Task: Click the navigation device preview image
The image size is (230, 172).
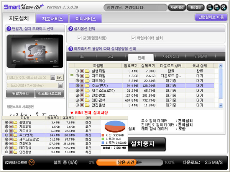Action: pos(35,51)
